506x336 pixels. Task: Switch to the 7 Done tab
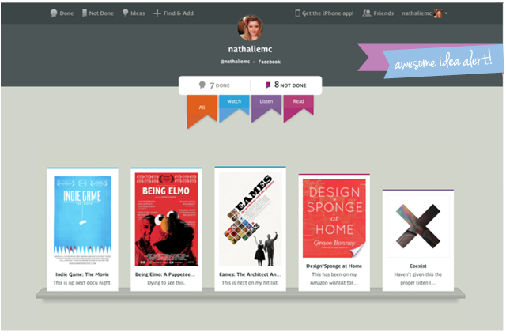coord(213,85)
